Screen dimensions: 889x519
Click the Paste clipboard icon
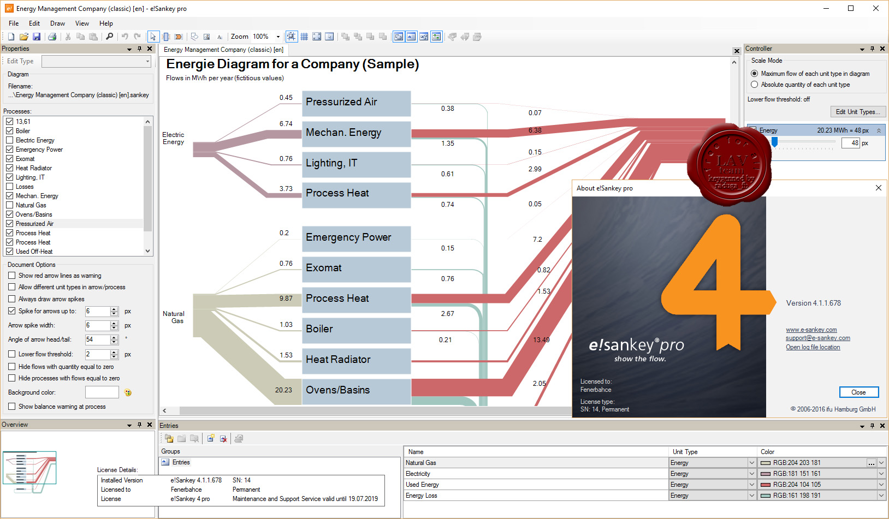93,37
